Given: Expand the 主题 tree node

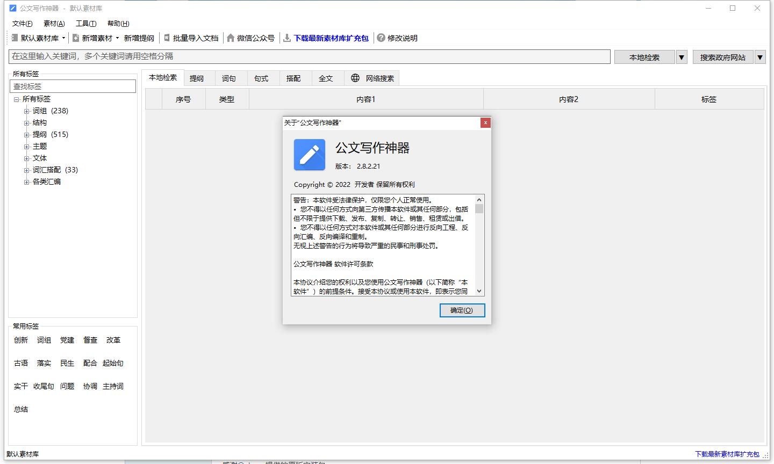Looking at the screenshot, I should [26, 147].
